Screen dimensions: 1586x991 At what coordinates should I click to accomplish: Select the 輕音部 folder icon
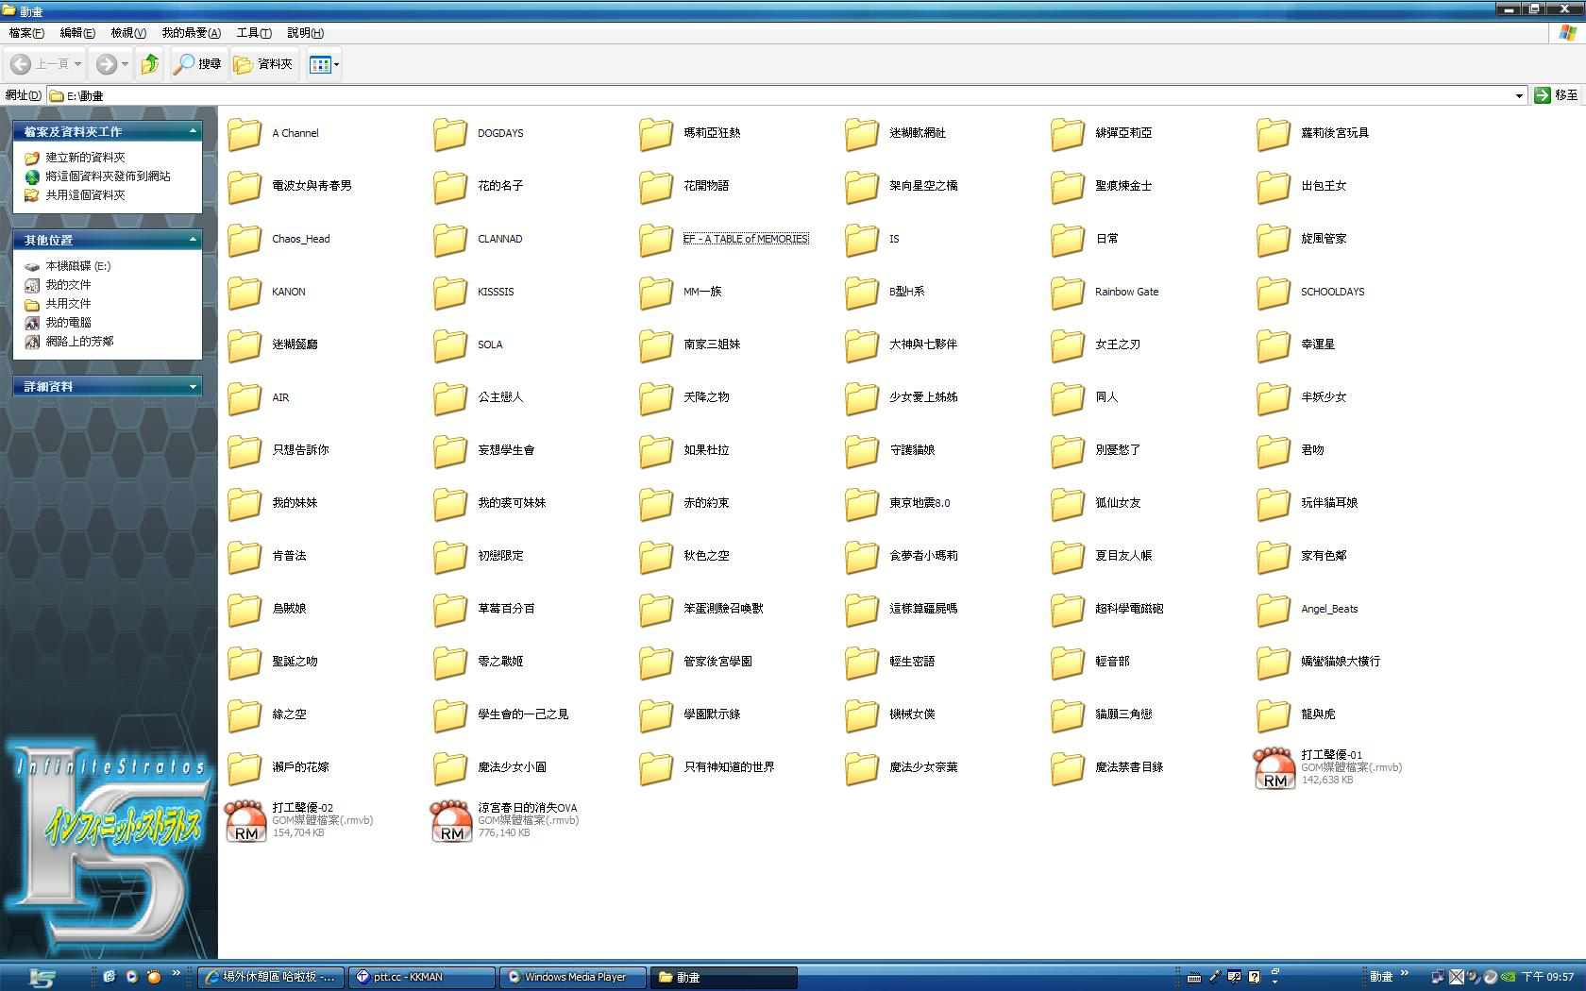1068,663
